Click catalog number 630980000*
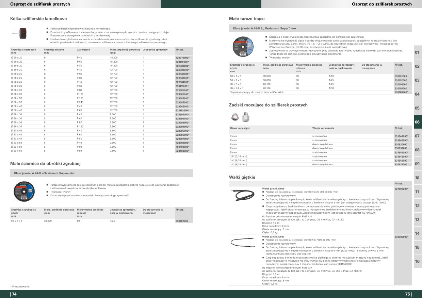This screenshot has width=422, height=298. [401, 237]
